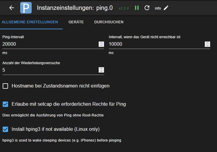This screenshot has height=152, width=217.
Task: Enable Hostname bei Zustandsnamen nicht einfügen
Action: pos(5,86)
